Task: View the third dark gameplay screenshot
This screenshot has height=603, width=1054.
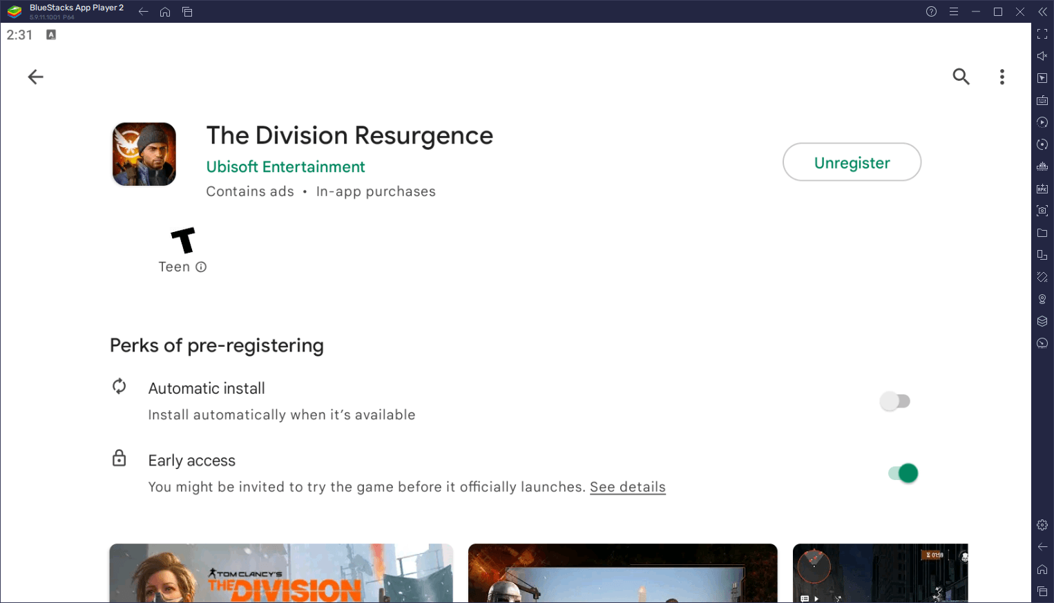Action: pos(880,573)
